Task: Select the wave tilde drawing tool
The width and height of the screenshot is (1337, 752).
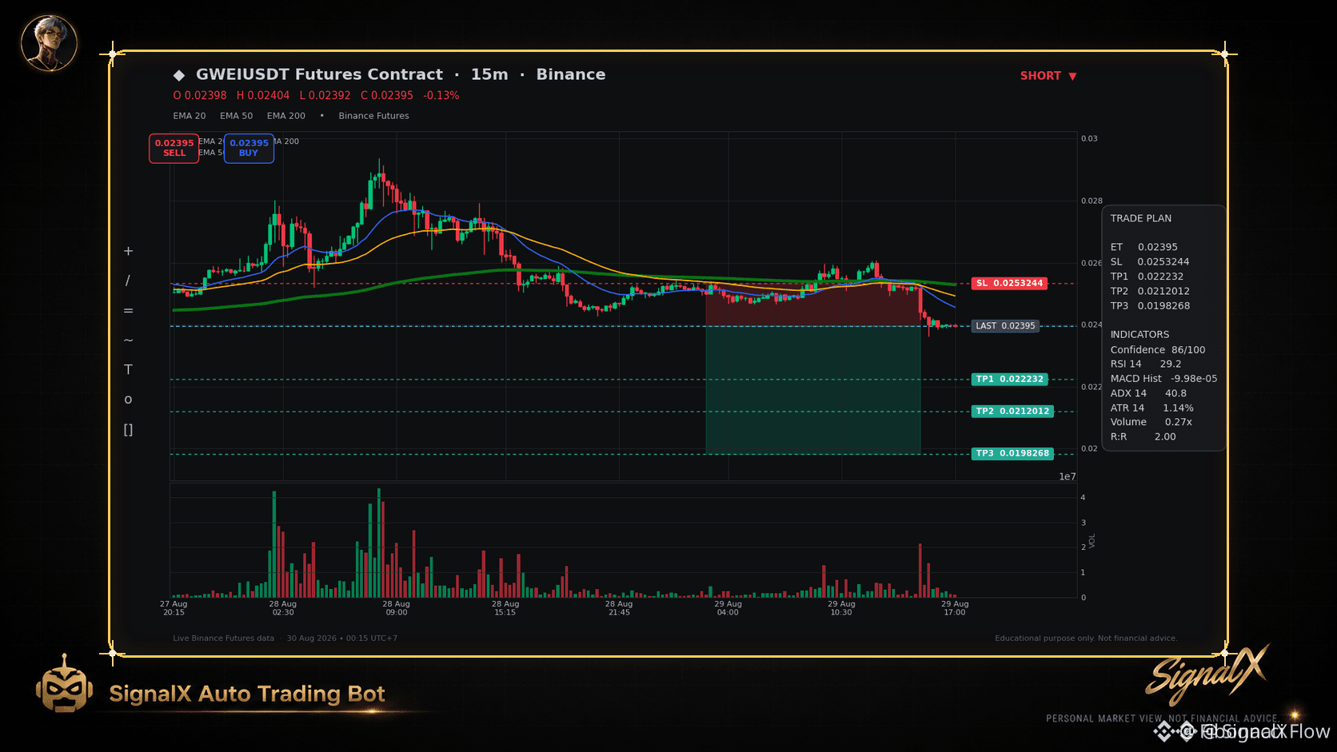Action: coord(128,340)
